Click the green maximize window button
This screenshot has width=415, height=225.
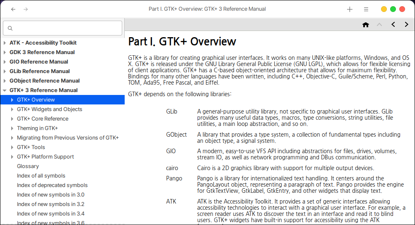(393, 9)
